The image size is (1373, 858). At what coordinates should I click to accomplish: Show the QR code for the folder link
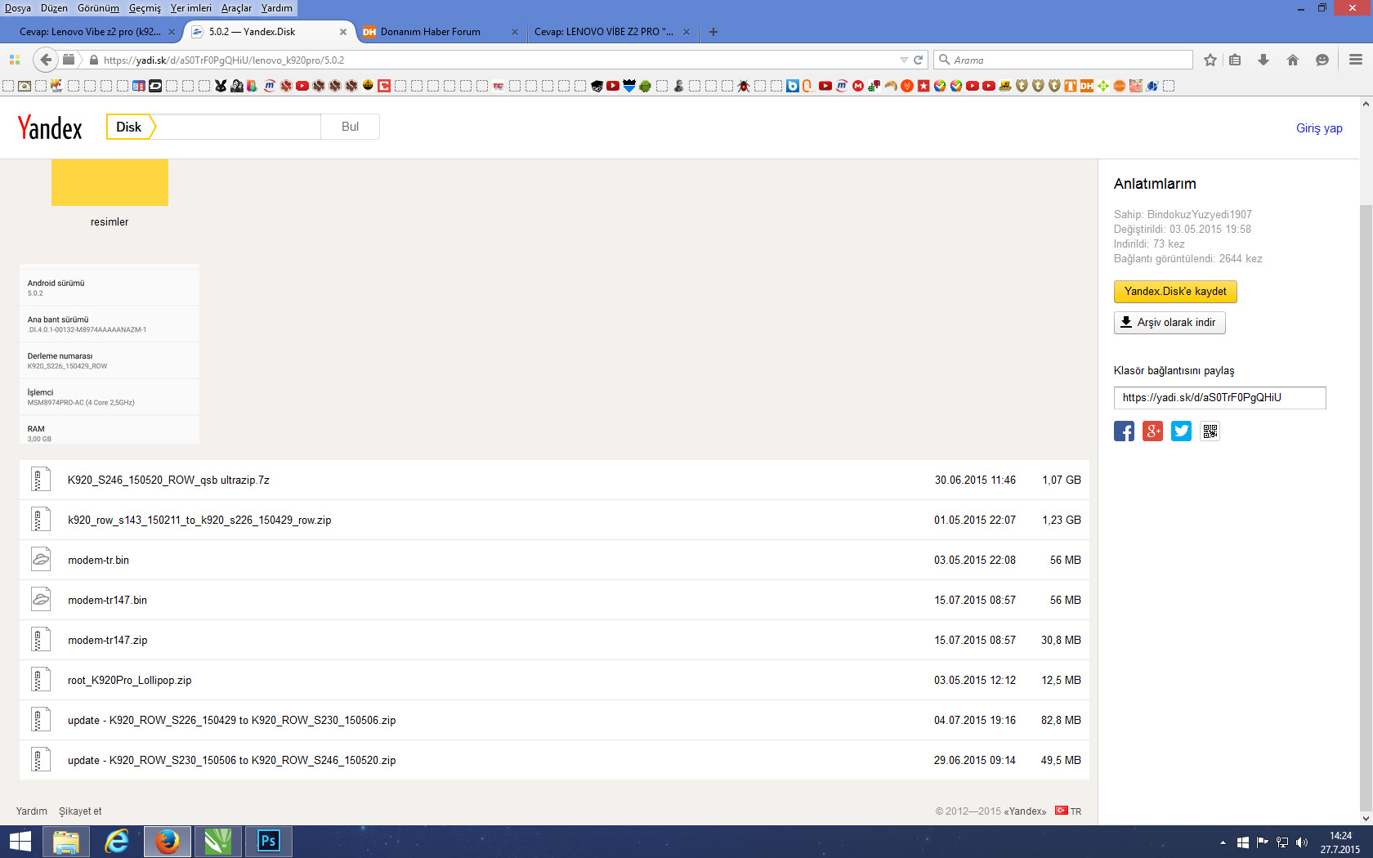(1210, 431)
